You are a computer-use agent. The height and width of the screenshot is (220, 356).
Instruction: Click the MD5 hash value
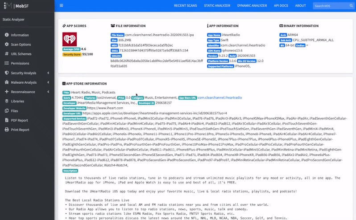point(145,45)
